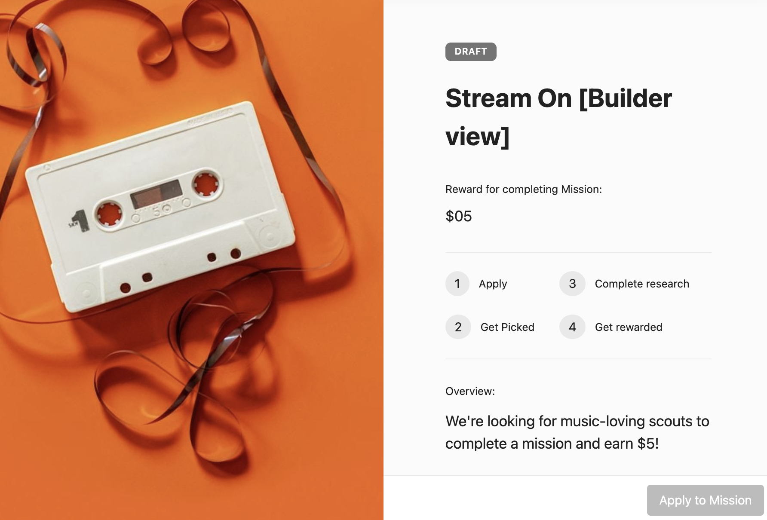This screenshot has height=520, width=767.
Task: Click the DRAFT status badge
Action: tap(471, 52)
